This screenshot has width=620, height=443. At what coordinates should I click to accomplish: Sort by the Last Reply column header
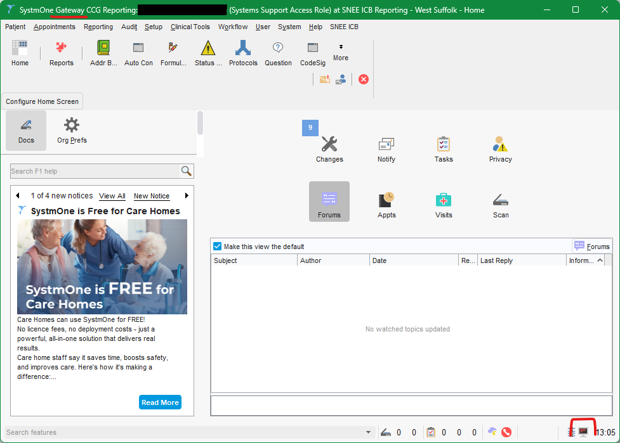click(522, 260)
